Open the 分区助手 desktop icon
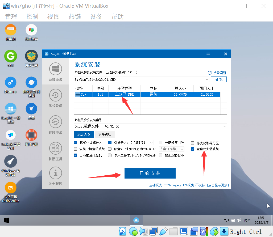 pos(31,32)
